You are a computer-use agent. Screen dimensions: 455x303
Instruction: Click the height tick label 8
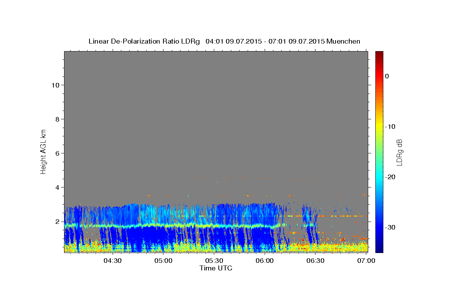[58, 119]
